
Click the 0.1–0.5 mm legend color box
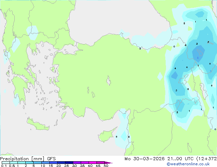coord(6,163)
